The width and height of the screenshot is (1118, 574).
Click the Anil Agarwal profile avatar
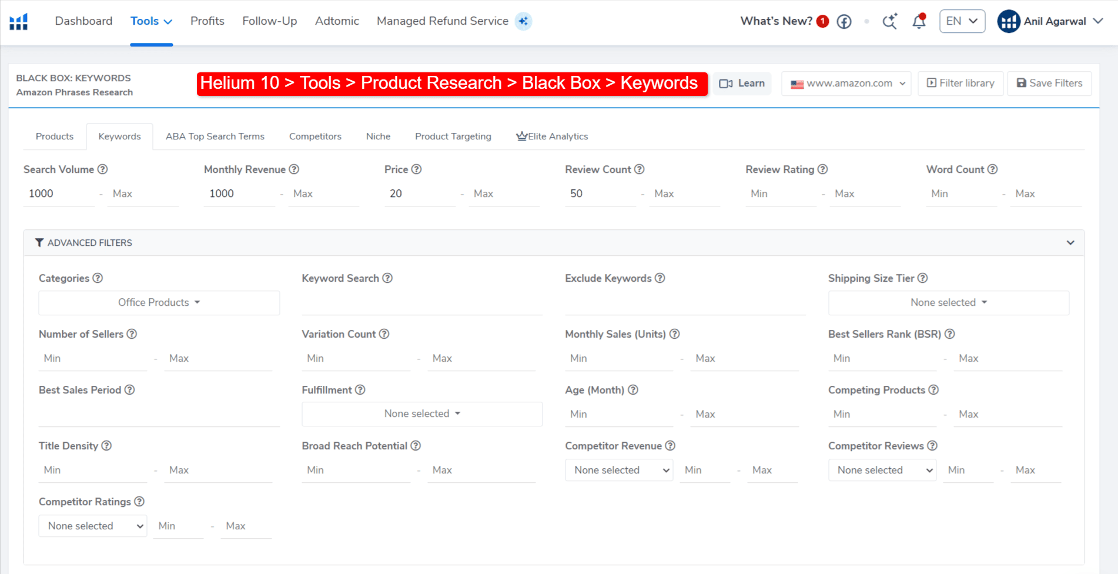[x=1008, y=22]
